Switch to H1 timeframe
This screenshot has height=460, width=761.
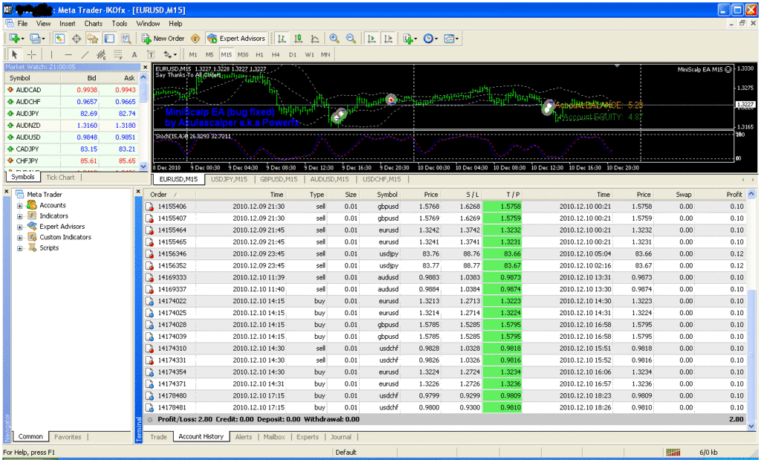point(259,55)
